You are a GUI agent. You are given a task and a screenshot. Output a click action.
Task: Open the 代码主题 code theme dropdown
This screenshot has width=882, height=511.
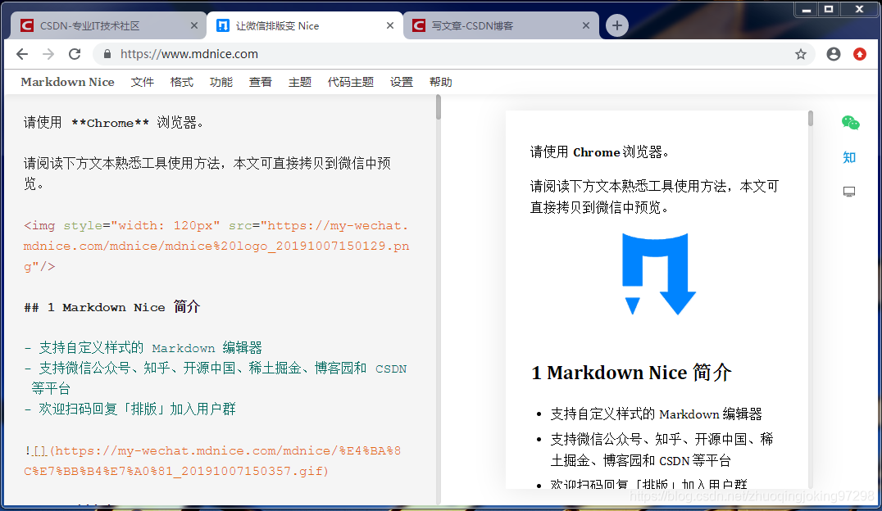pos(351,82)
